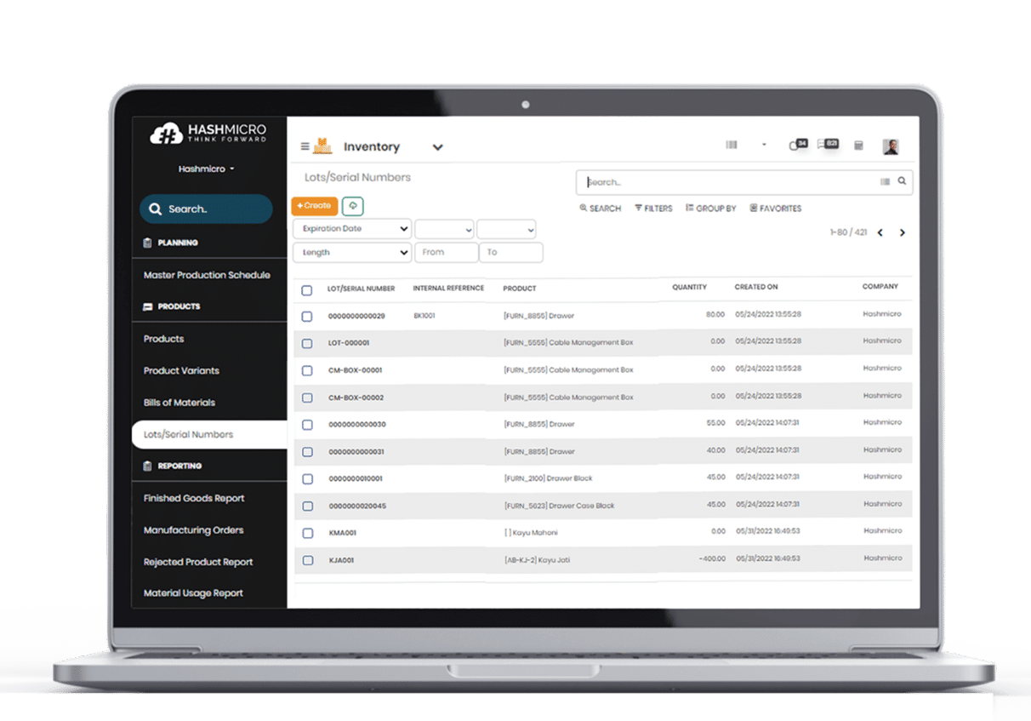Screen dimensions: 1031x721
Task: Expand the Hashmicro company switcher
Action: pyautogui.click(x=206, y=169)
